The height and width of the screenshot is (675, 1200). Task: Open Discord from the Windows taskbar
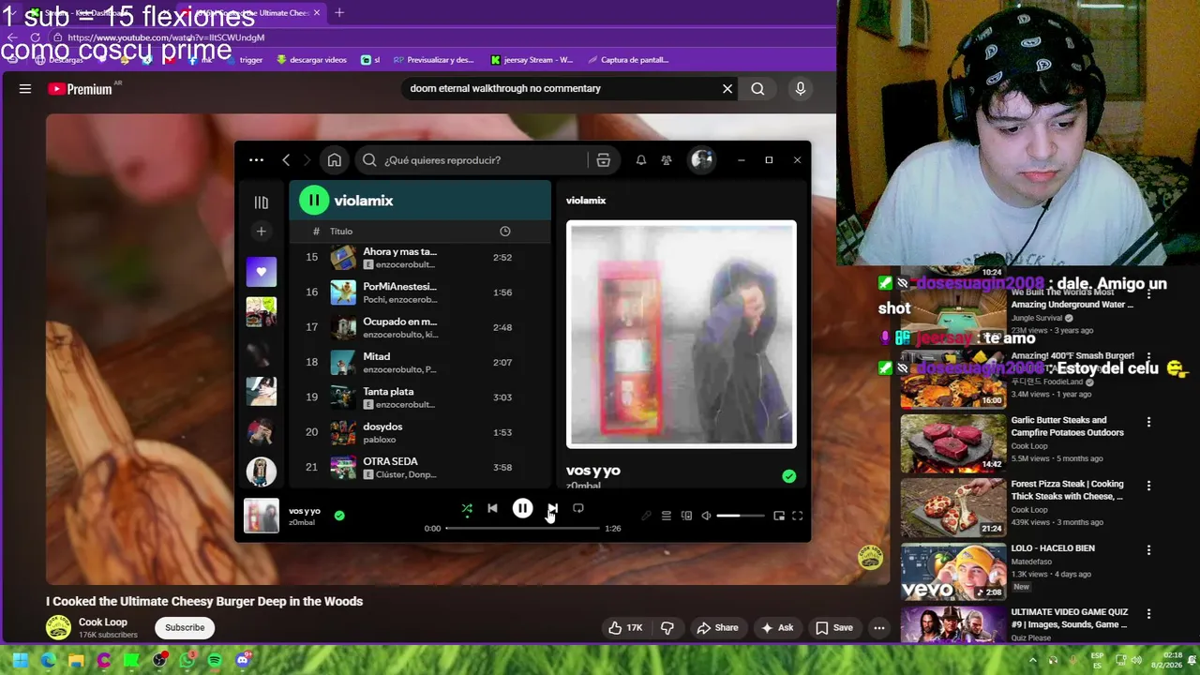click(243, 660)
